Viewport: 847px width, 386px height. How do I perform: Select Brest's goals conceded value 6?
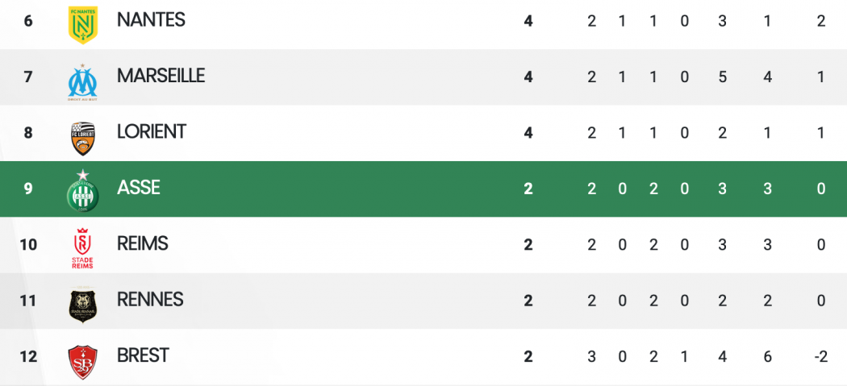click(768, 357)
